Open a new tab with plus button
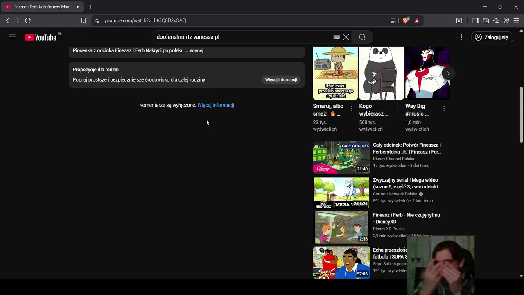The image size is (524, 295). (x=91, y=7)
